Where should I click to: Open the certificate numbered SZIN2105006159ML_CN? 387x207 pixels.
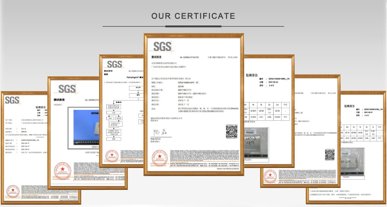click(269, 111)
